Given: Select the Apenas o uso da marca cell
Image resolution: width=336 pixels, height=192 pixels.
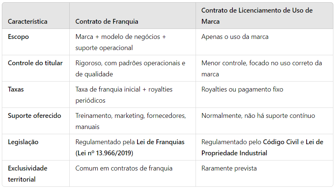Looking at the screenshot, I should [235, 37].
